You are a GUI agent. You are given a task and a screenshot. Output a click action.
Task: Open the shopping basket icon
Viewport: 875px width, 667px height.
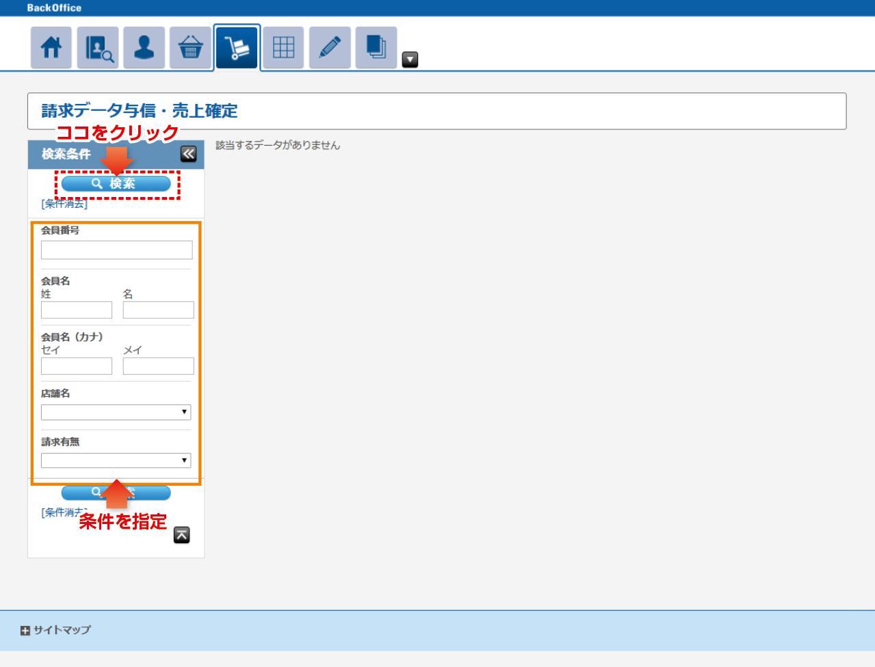click(x=190, y=48)
